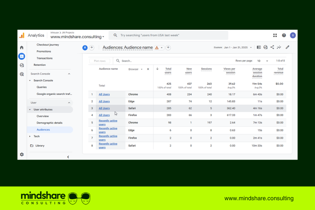The width and height of the screenshot is (315, 210).
Task: Click the trend sparkline icon in report toolbar
Action: coord(279,47)
